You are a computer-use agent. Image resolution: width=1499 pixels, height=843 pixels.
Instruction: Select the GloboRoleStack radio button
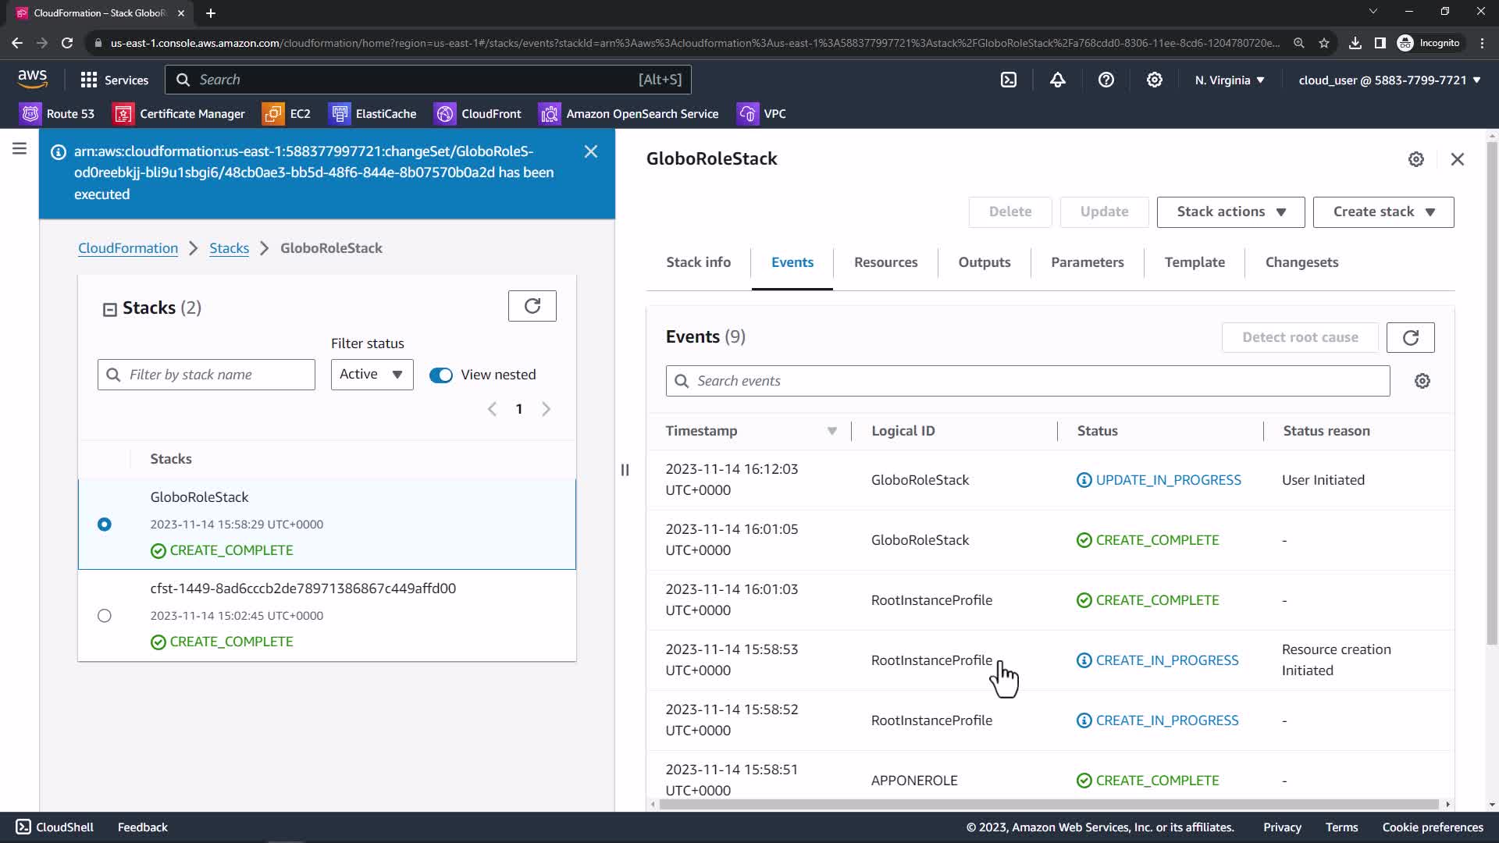pos(105,525)
